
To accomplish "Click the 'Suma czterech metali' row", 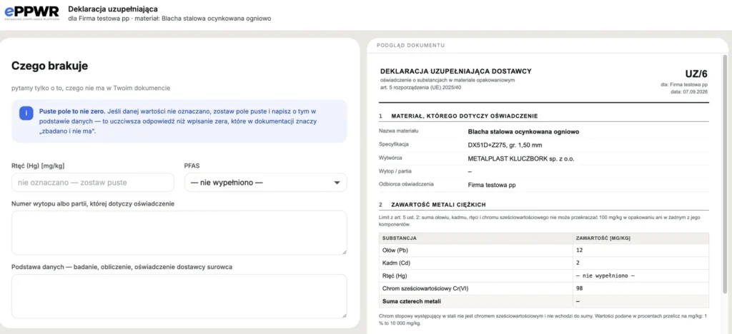I will (x=544, y=301).
